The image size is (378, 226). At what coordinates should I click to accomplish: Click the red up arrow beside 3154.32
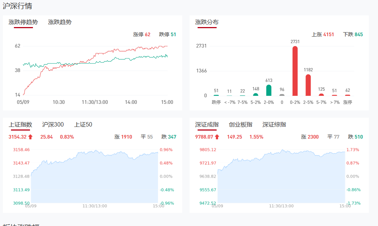(30, 137)
